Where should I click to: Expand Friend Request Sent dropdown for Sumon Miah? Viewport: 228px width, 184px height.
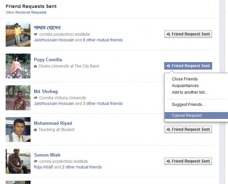pyautogui.click(x=188, y=161)
